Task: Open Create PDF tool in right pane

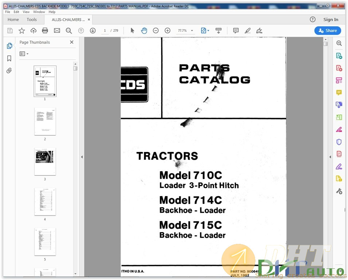Action: (339, 68)
